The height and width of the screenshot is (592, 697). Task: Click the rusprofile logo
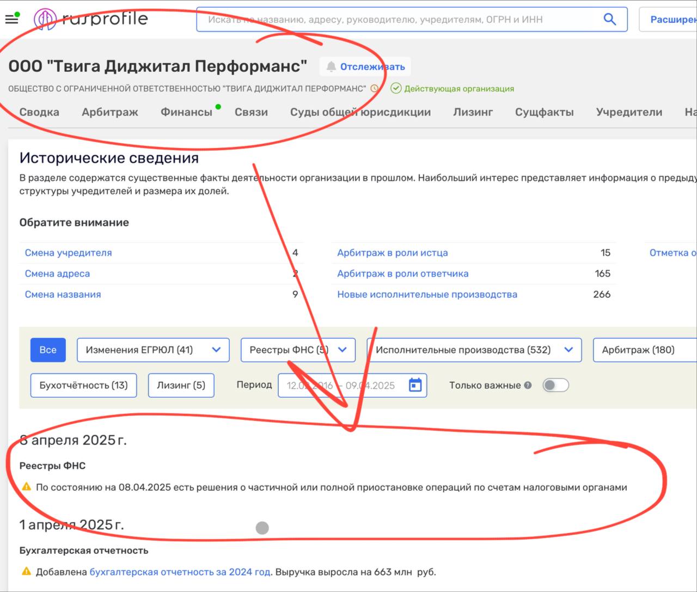point(91,19)
